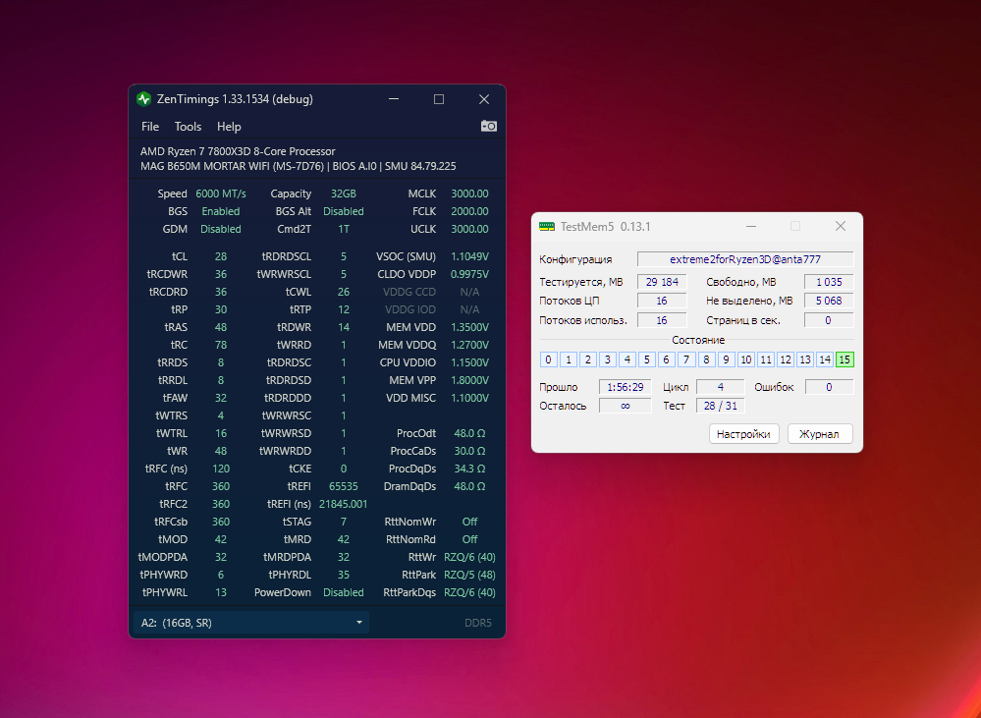The height and width of the screenshot is (718, 981).
Task: Open the Tools menu in ZenTimings
Action: click(188, 127)
